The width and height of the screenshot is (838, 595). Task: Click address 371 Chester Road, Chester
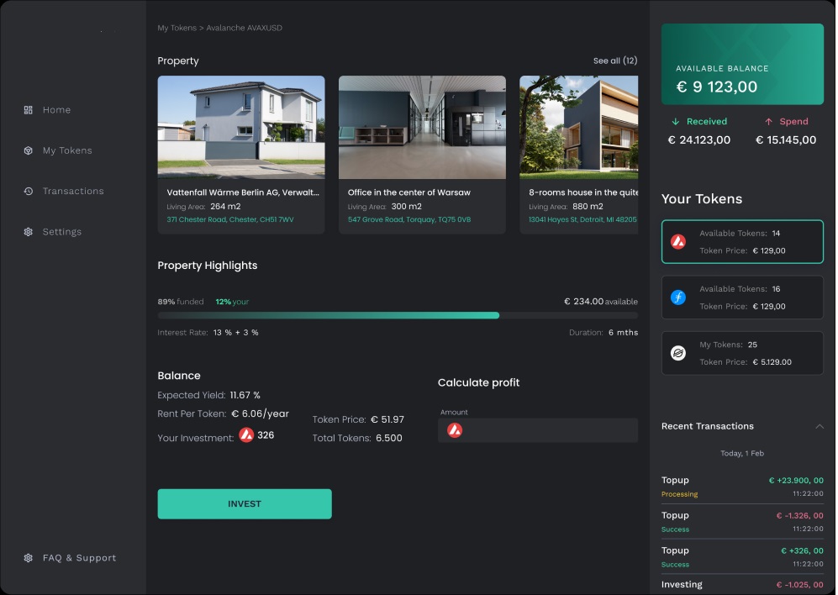click(229, 219)
